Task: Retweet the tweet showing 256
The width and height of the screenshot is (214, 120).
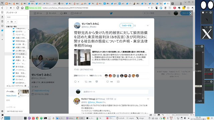Action: [x=86, y=82]
